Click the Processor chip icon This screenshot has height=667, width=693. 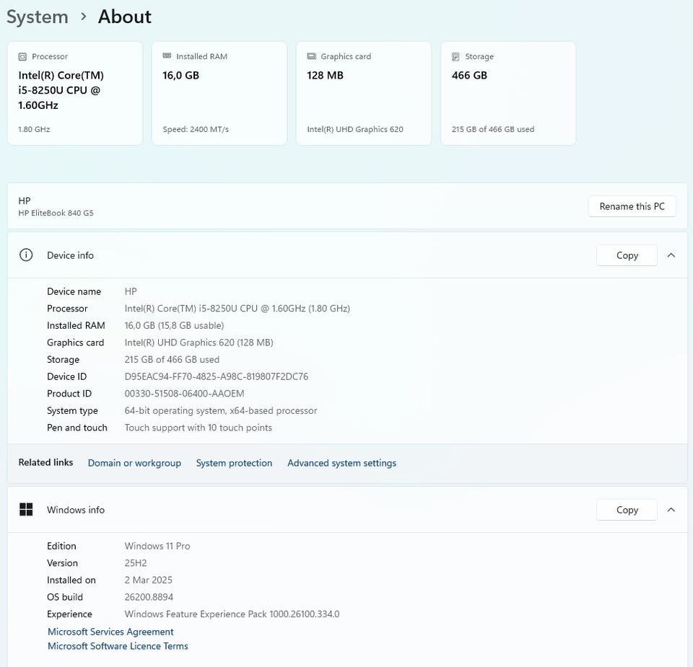[x=22, y=56]
